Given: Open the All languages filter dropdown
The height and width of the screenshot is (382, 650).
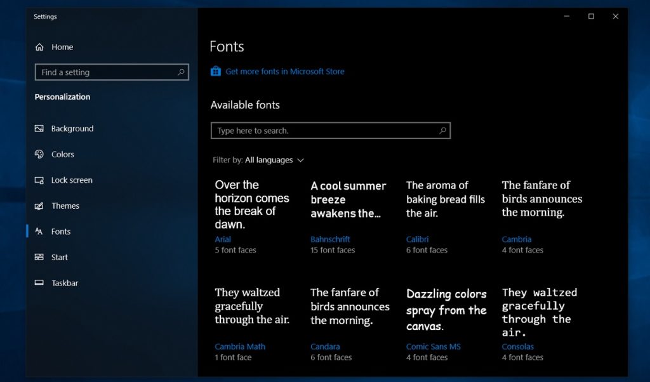Looking at the screenshot, I should coord(270,160).
